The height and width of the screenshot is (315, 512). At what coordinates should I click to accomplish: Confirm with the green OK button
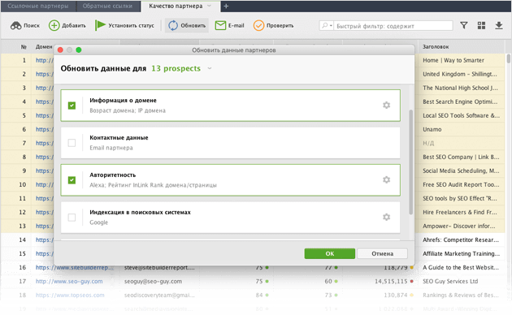point(330,253)
